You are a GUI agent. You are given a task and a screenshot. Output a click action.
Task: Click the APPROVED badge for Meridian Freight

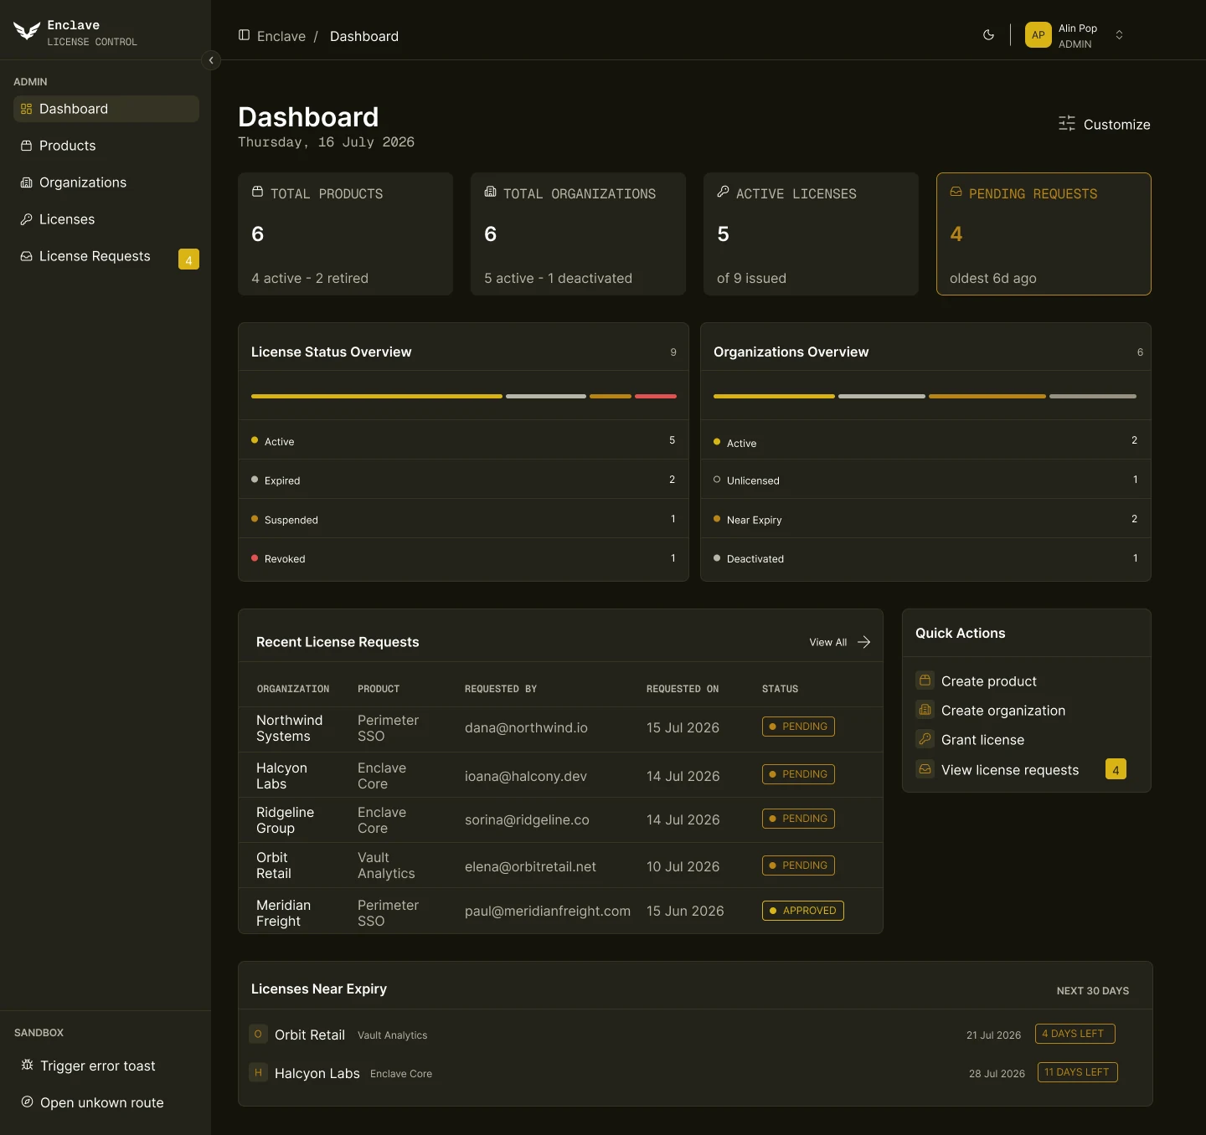(803, 911)
